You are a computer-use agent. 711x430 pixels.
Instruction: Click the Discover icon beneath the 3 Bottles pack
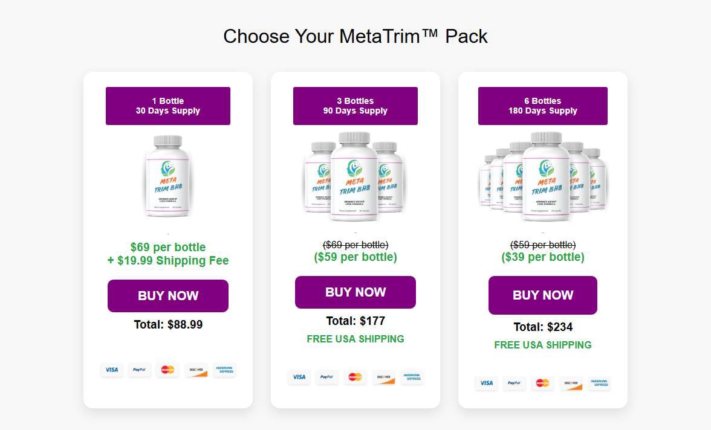point(383,377)
